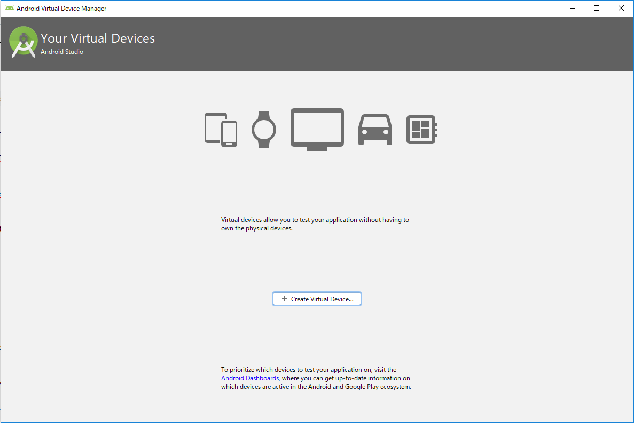The height and width of the screenshot is (423, 634).
Task: Click the 'Android Studio' subtitle text
Action: point(62,52)
